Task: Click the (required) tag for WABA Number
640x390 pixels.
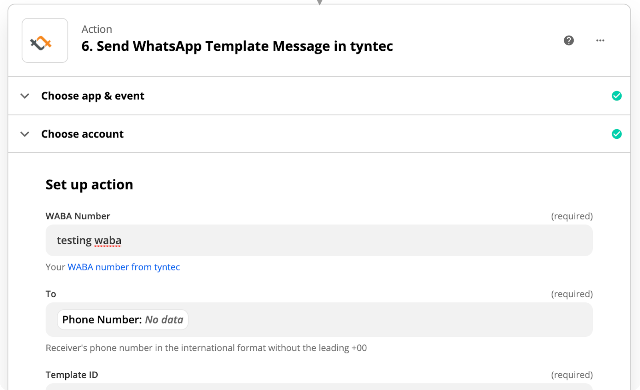Action: point(572,216)
